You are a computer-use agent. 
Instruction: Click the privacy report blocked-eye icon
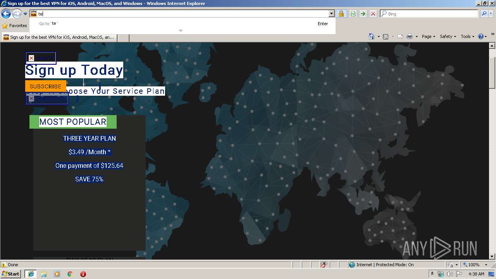324,265
